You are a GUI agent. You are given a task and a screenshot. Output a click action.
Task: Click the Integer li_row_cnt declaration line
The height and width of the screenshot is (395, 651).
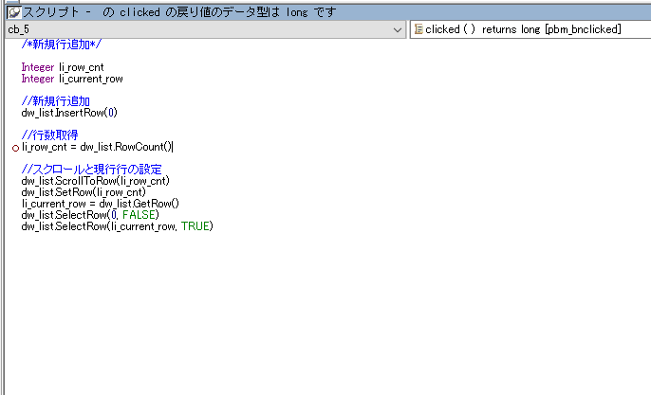click(x=71, y=67)
